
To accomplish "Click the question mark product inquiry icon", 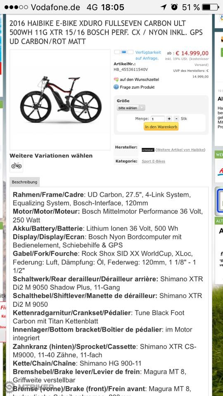I will 116,87.
